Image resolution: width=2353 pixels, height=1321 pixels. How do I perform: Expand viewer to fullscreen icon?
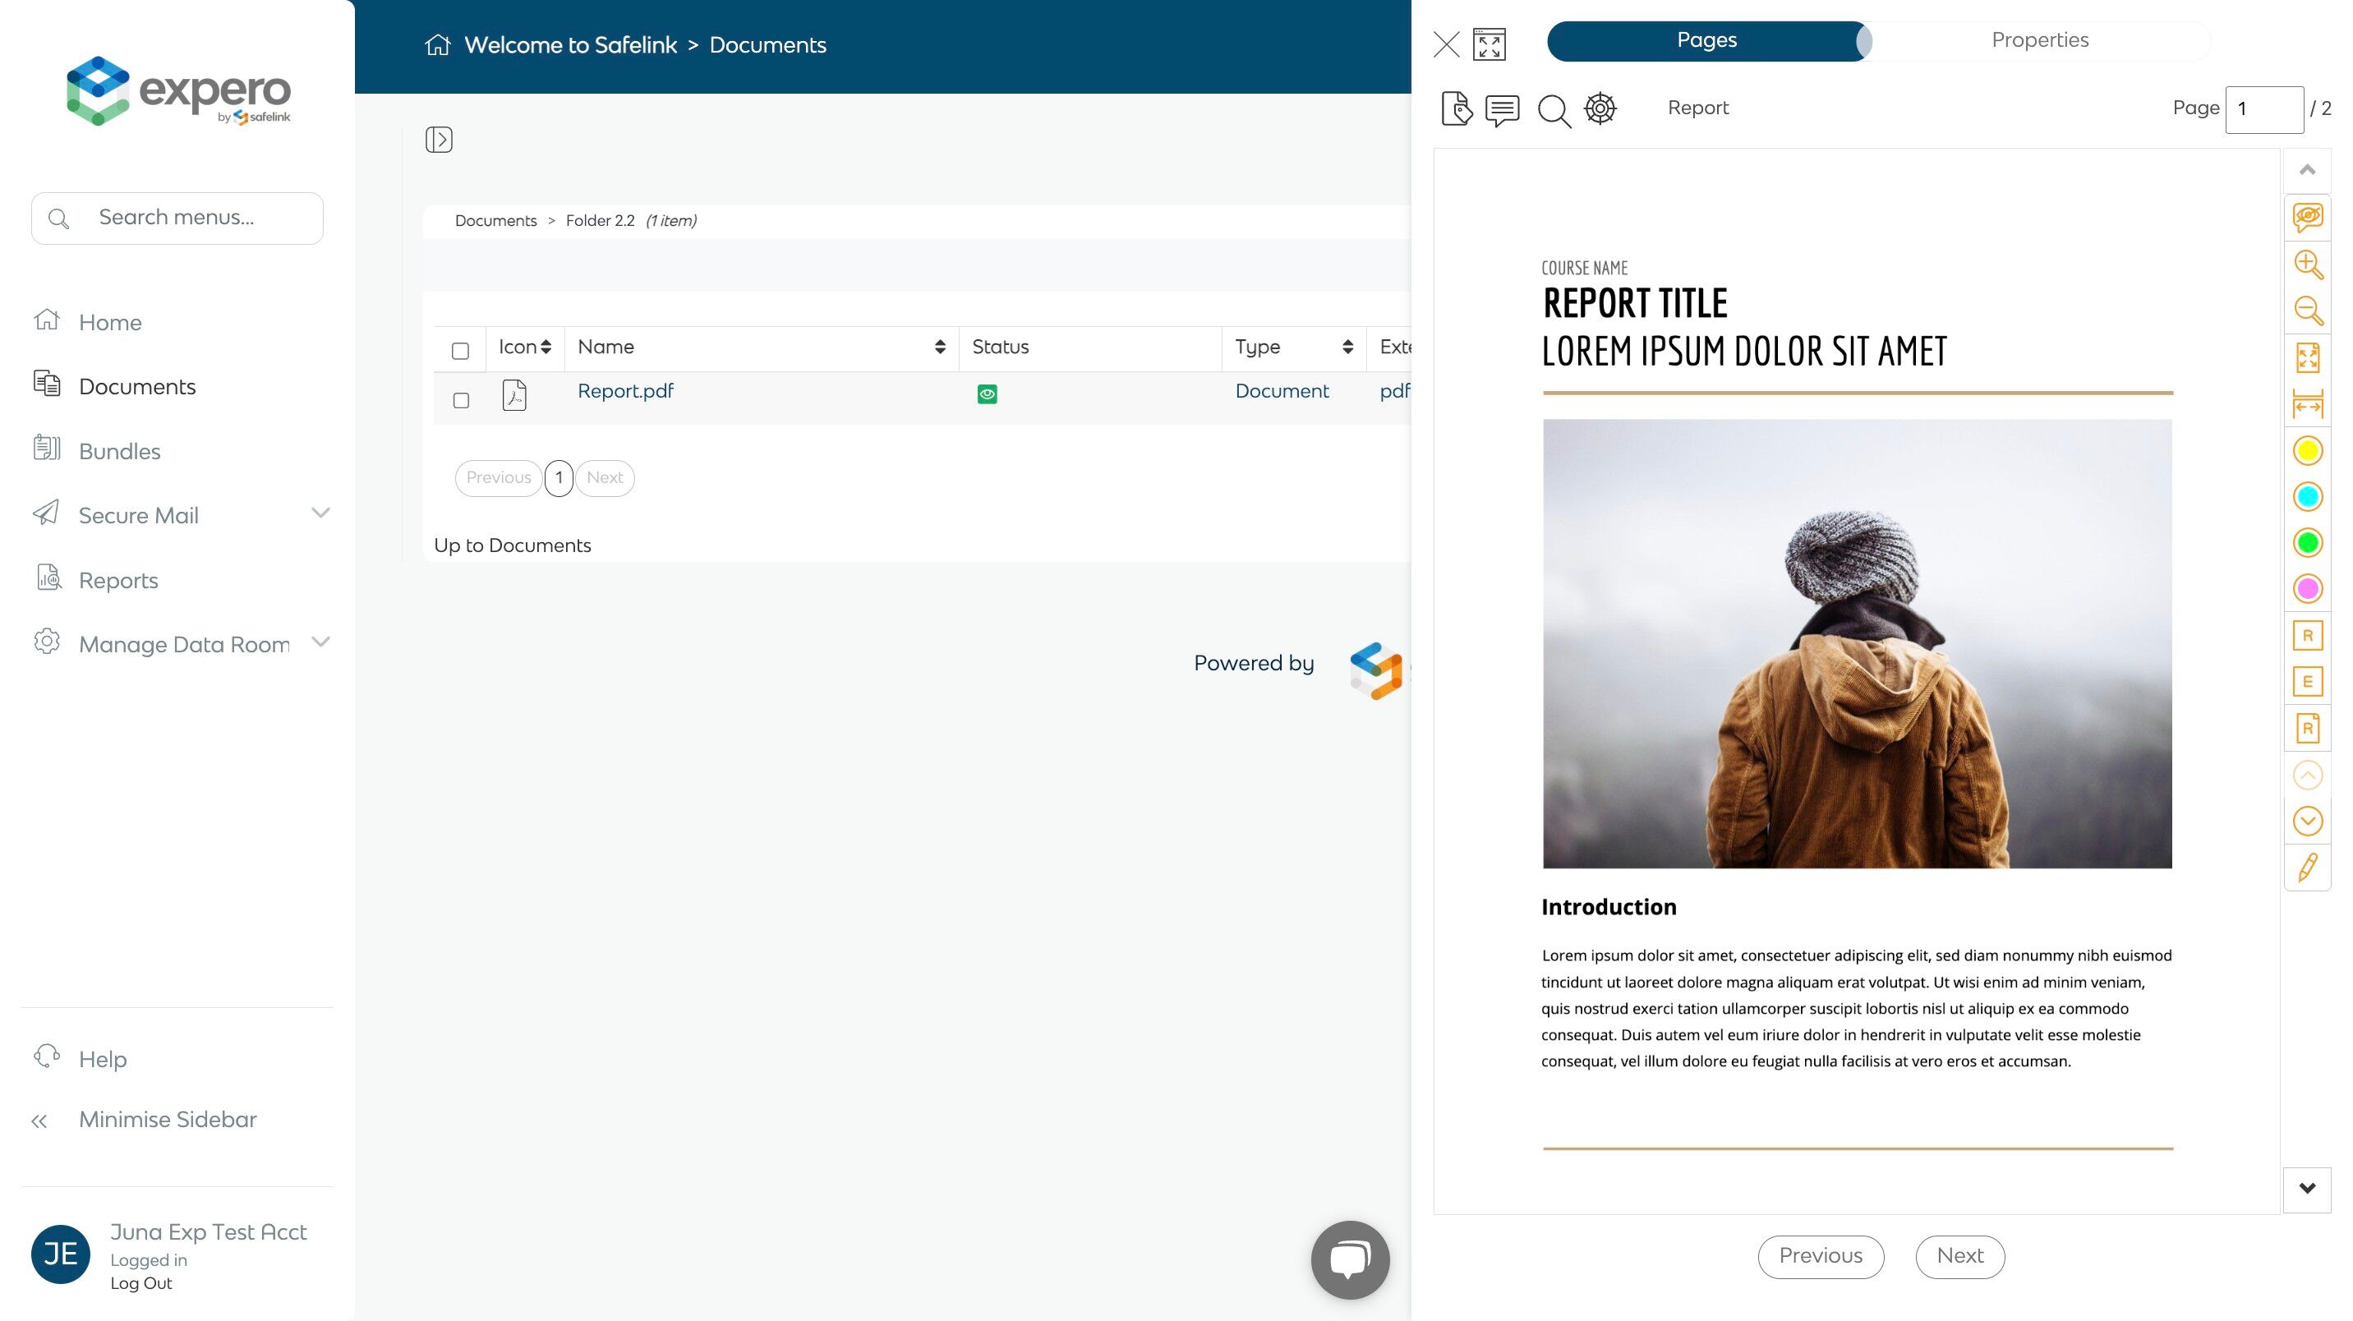point(1489,44)
